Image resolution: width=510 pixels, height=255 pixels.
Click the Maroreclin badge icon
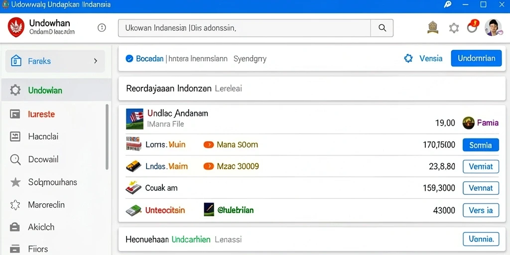tap(15, 205)
